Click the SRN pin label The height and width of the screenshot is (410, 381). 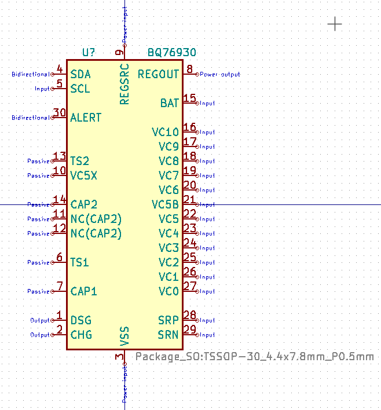point(168,335)
